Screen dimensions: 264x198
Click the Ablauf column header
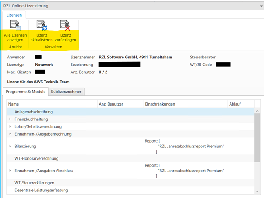(x=240, y=104)
